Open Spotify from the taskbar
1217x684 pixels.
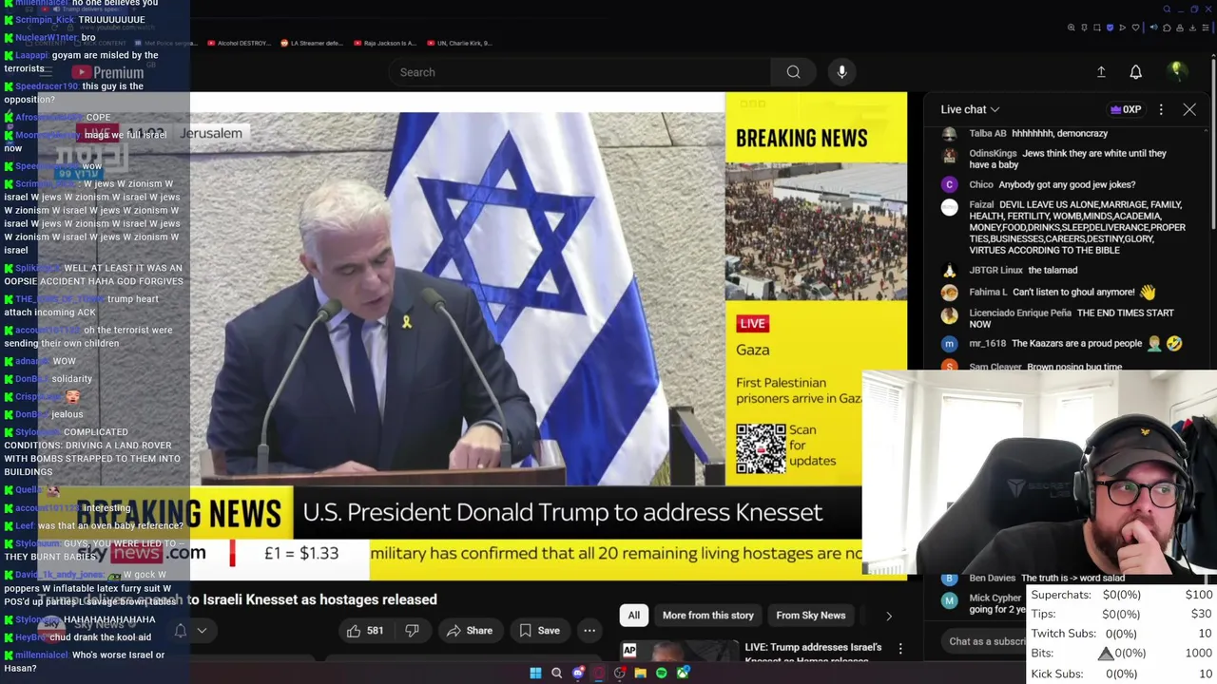[x=662, y=673]
